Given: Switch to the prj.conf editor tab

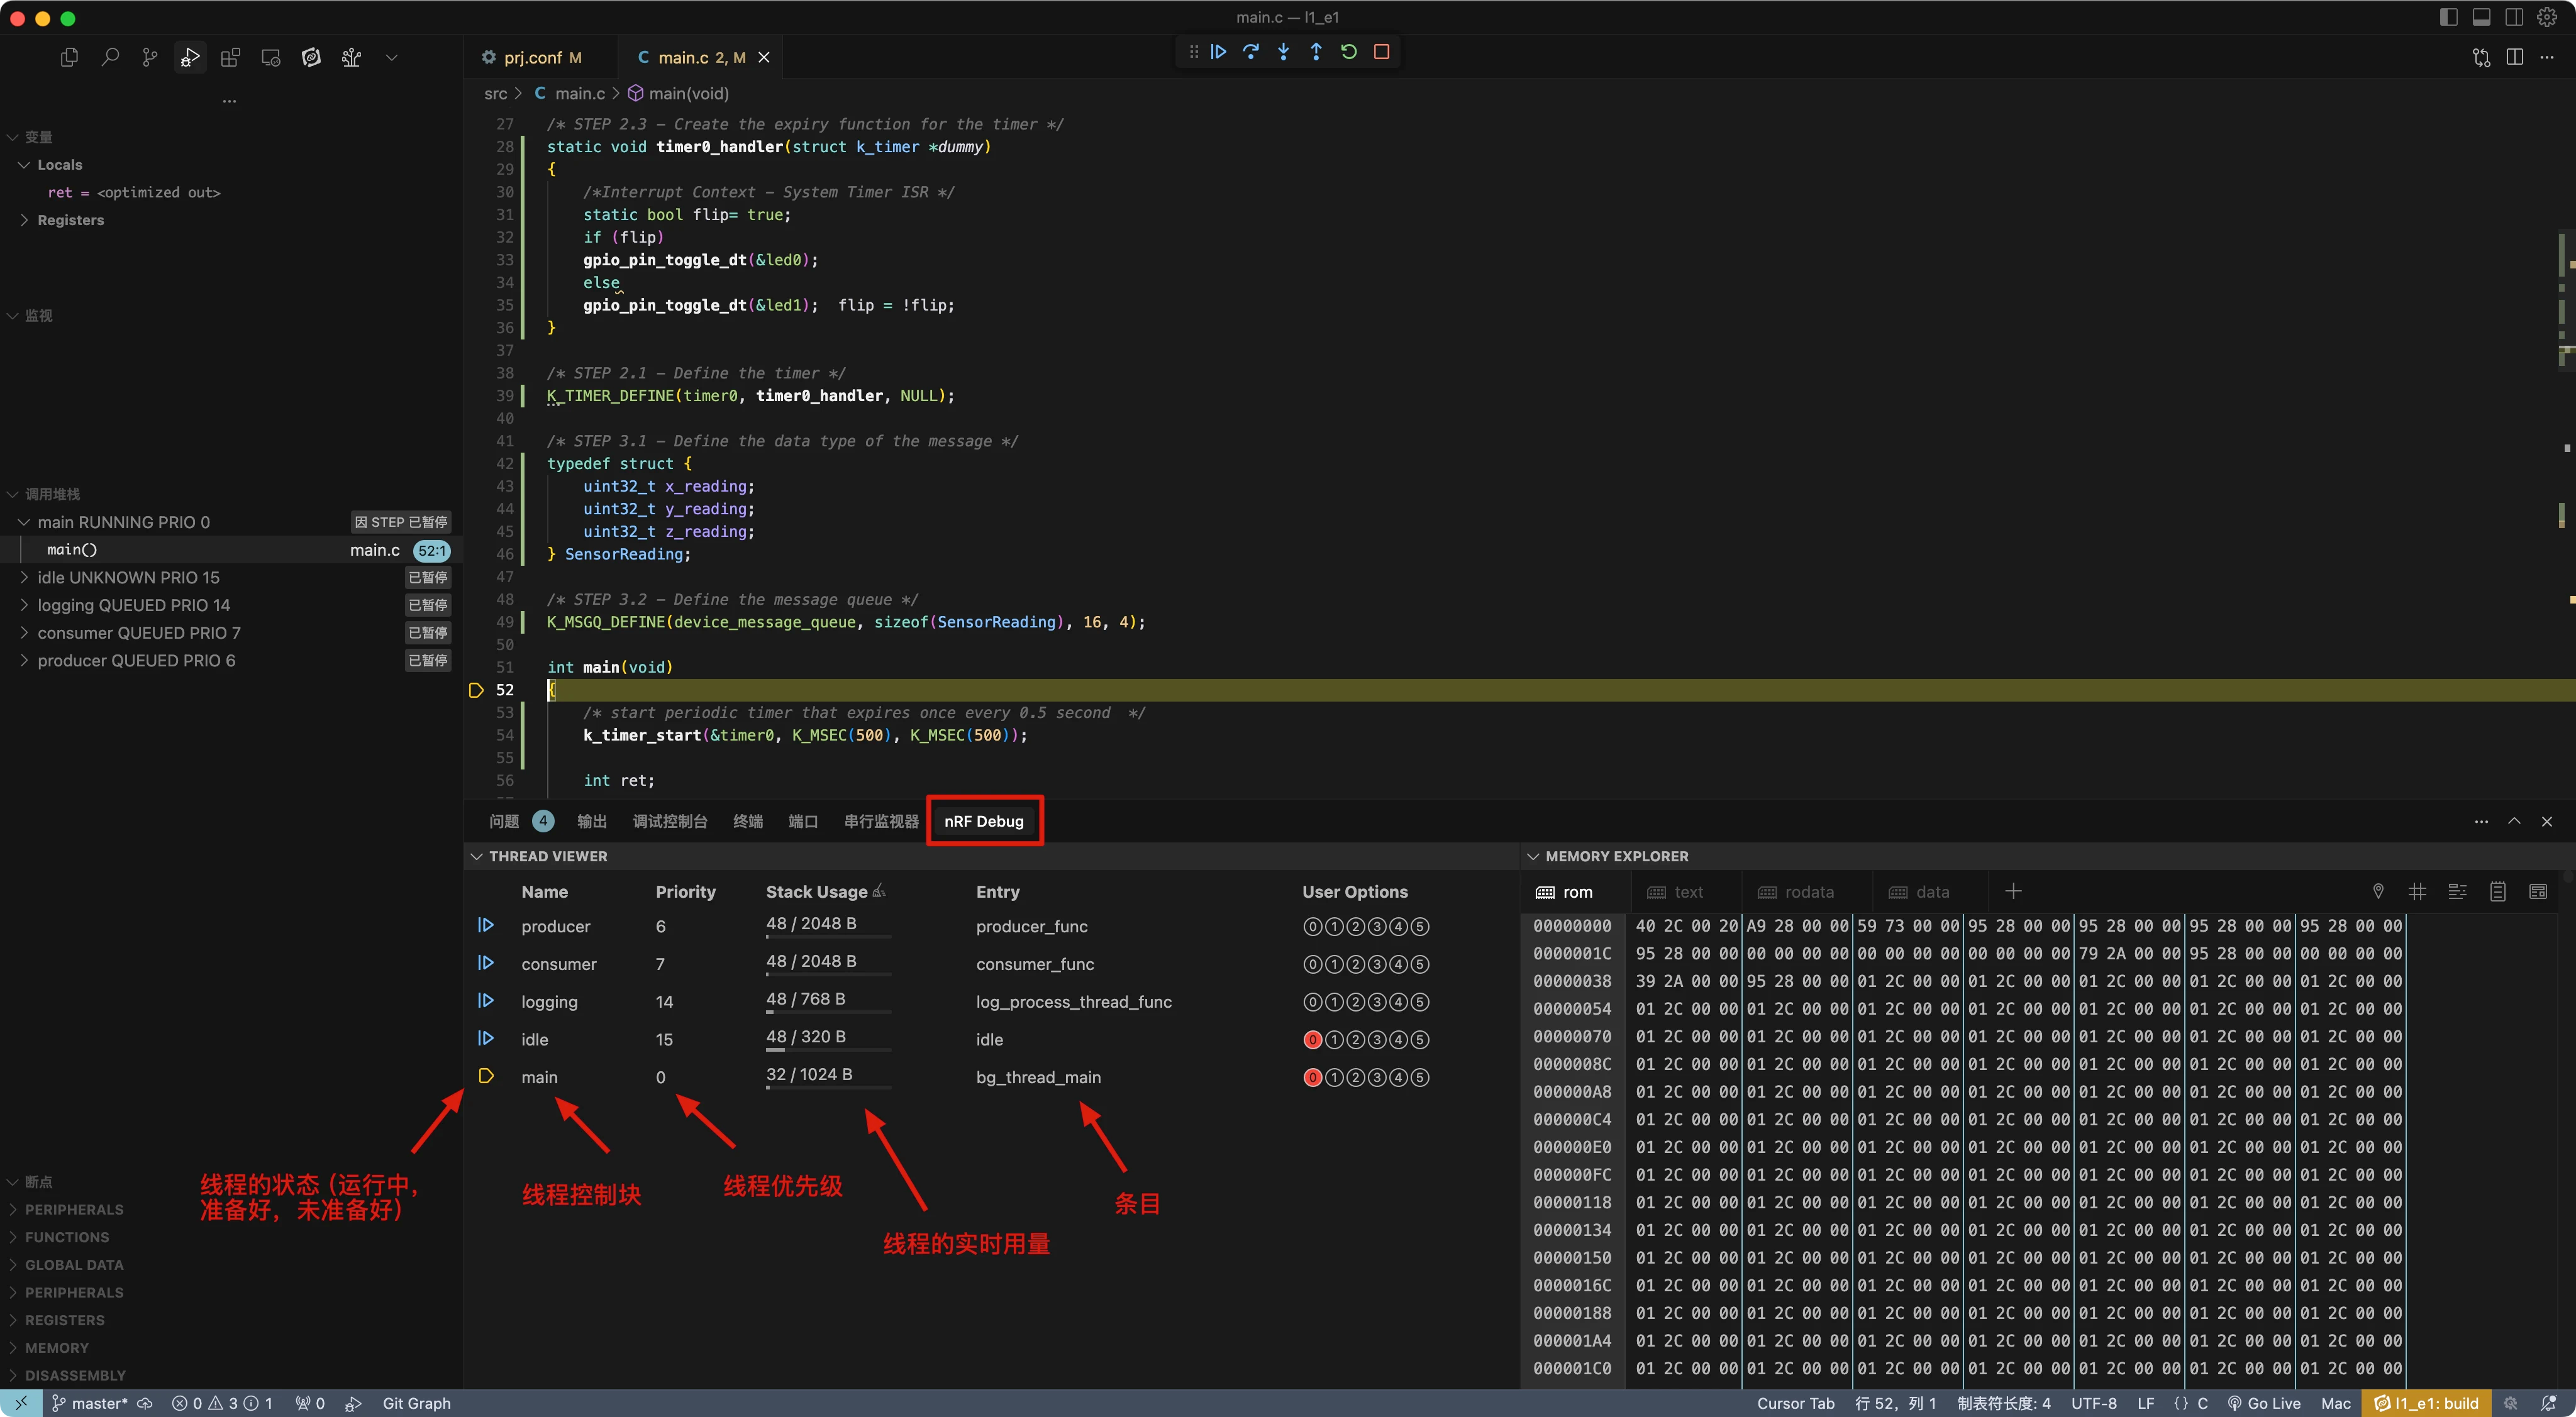Looking at the screenshot, I should click(532, 58).
